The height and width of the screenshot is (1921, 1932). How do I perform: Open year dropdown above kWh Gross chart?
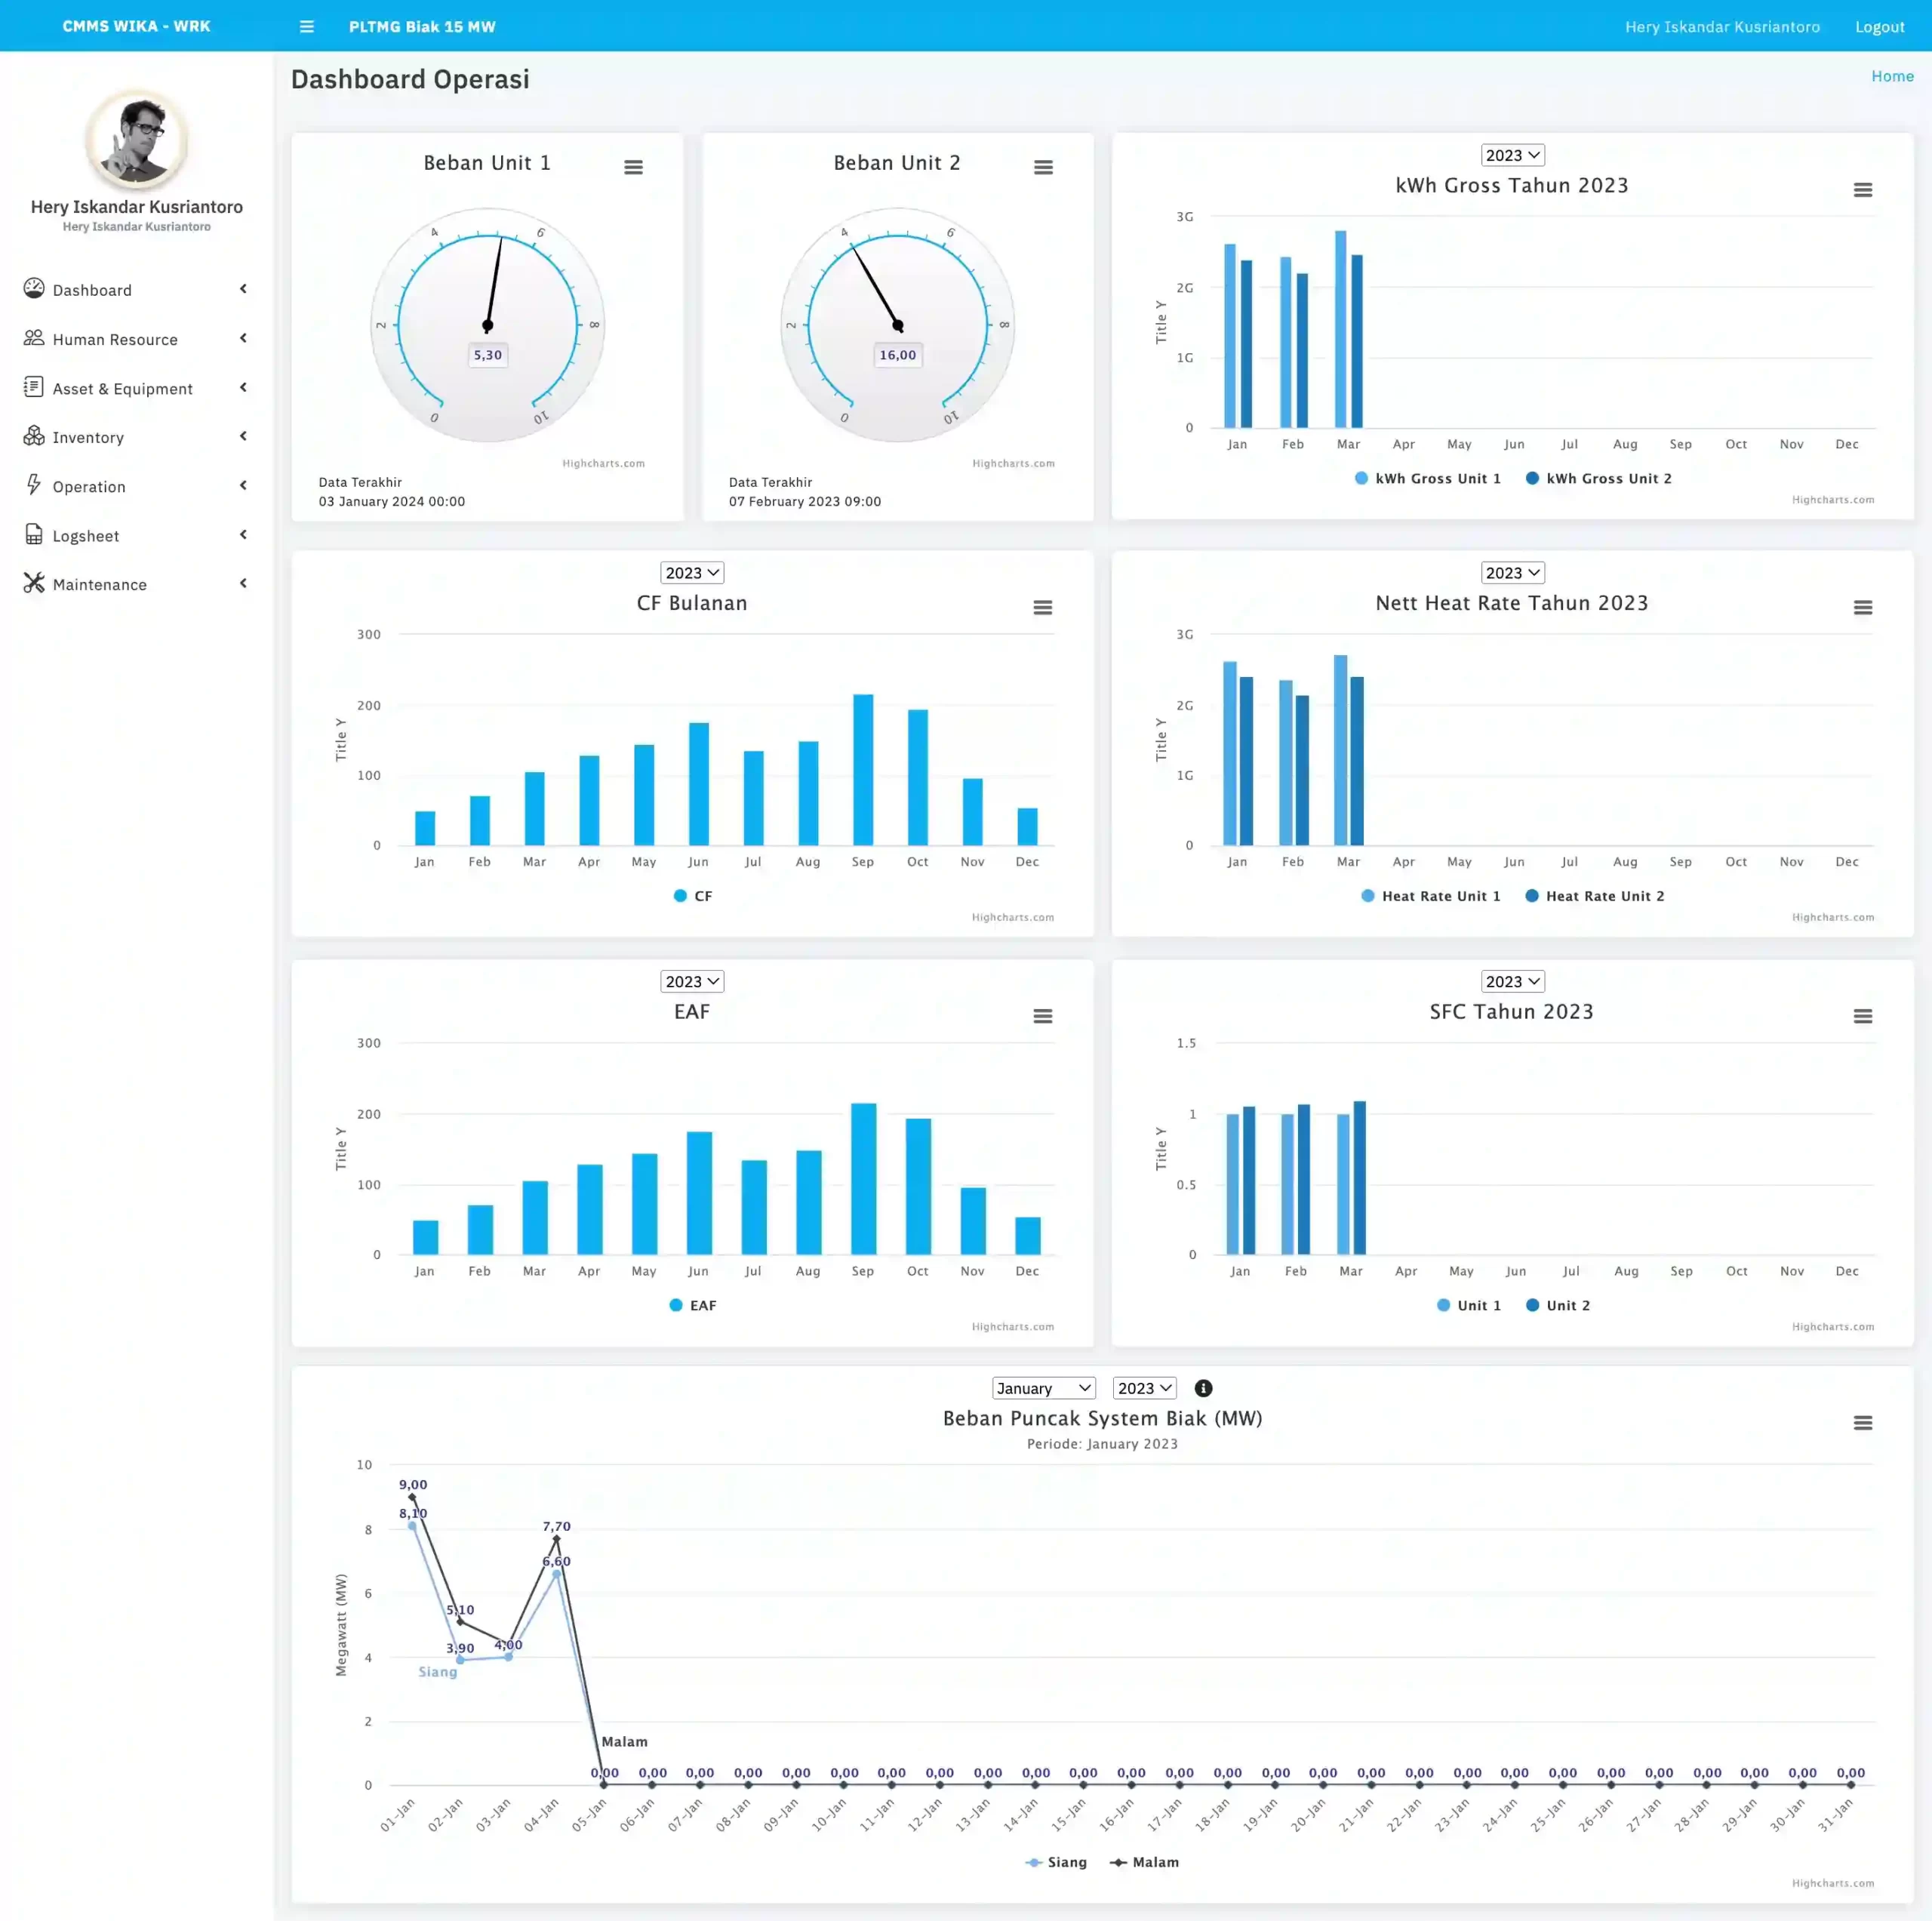(x=1512, y=155)
